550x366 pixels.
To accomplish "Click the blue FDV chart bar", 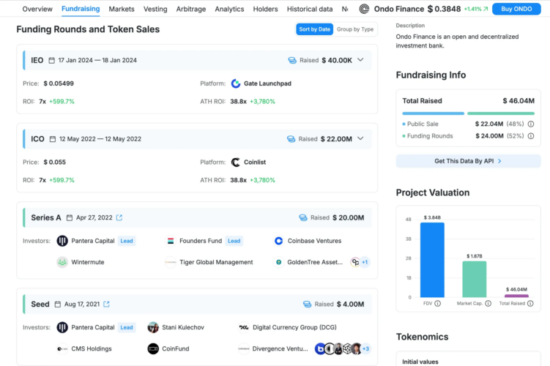I will click(432, 260).
